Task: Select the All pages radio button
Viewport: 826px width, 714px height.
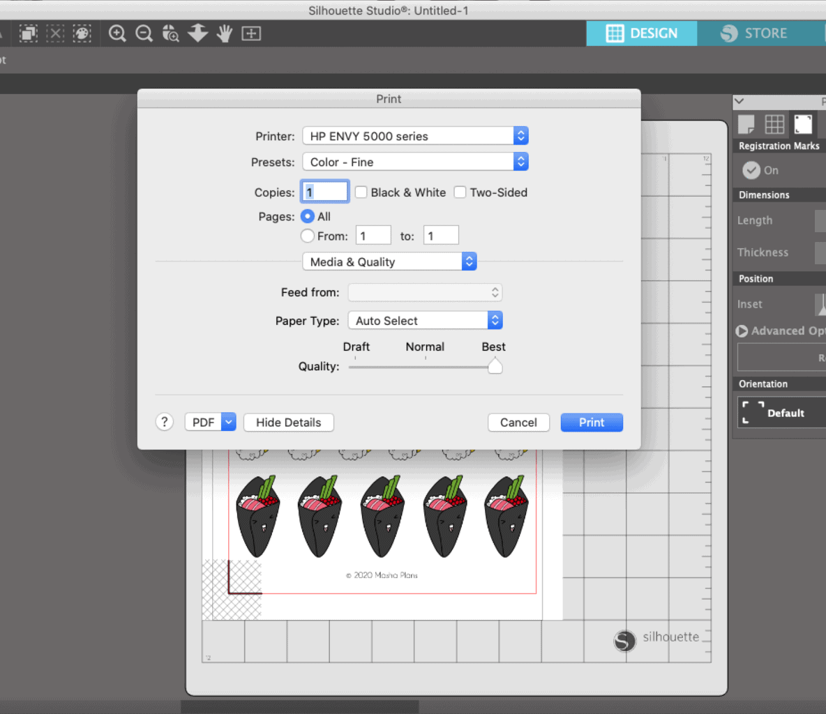Action: [307, 216]
